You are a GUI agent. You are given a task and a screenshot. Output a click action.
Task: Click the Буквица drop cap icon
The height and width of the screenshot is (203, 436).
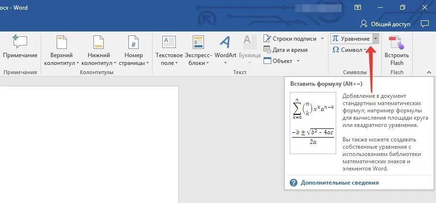pos(250,42)
